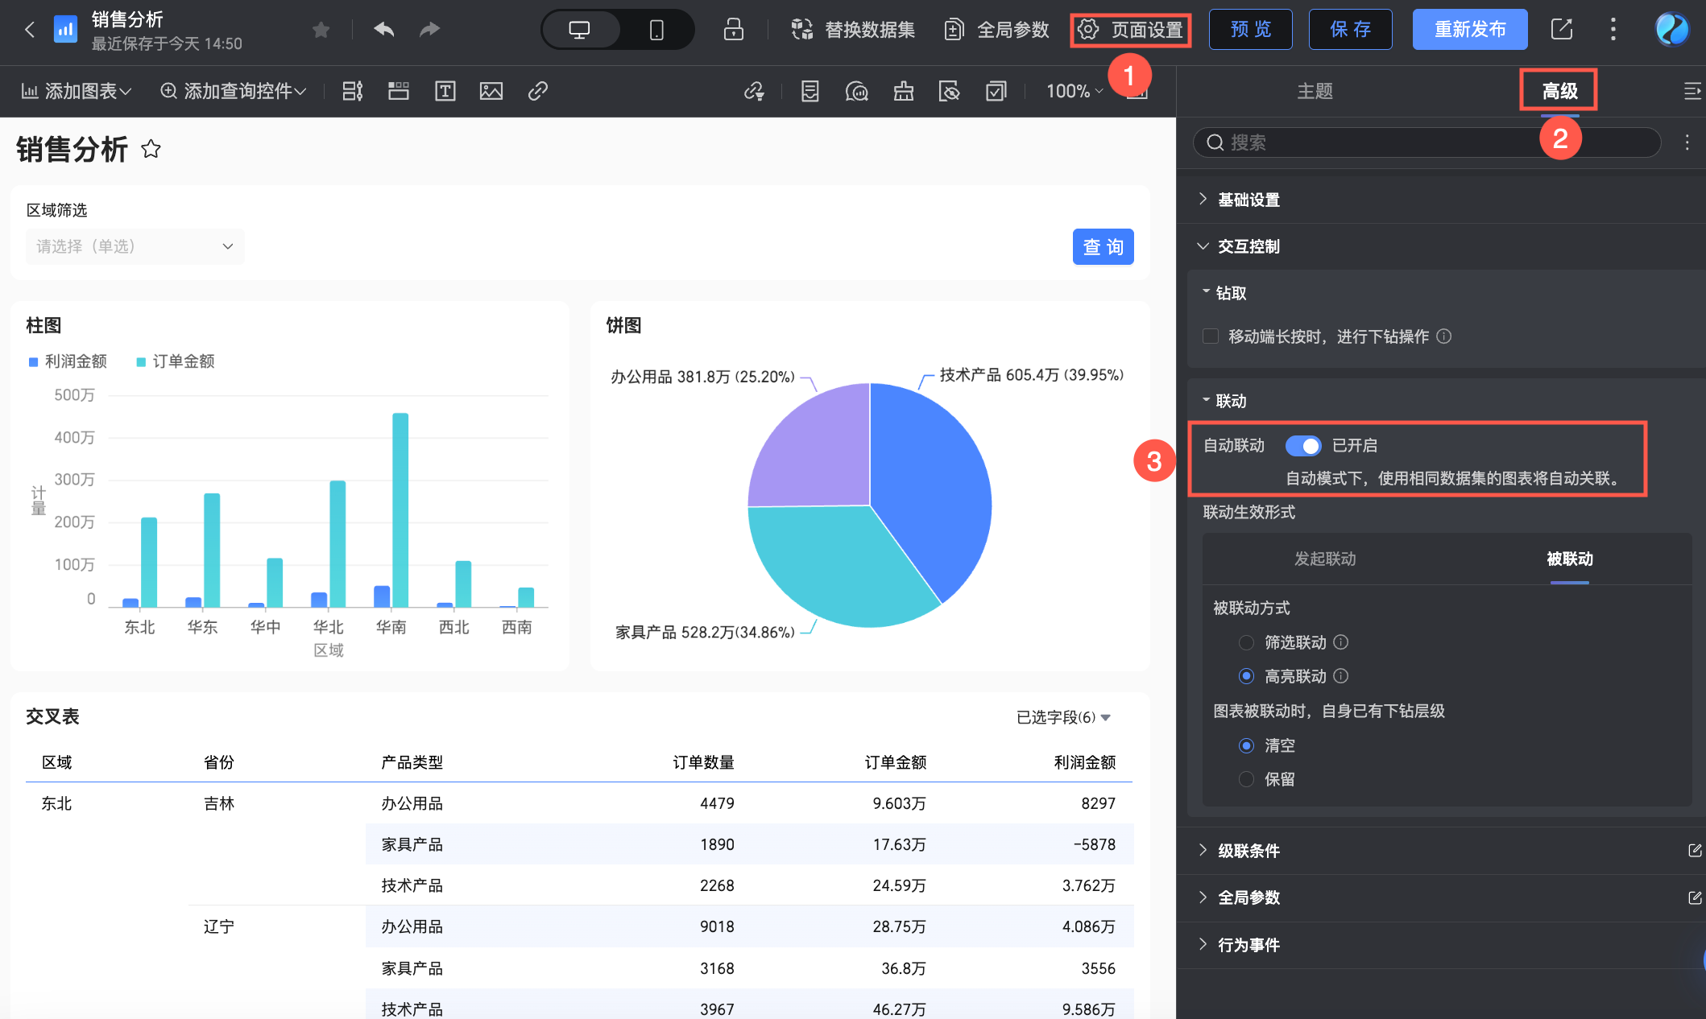The width and height of the screenshot is (1706, 1019).
Task: Show info tooltip for 高亮联动
Action: click(x=1340, y=676)
